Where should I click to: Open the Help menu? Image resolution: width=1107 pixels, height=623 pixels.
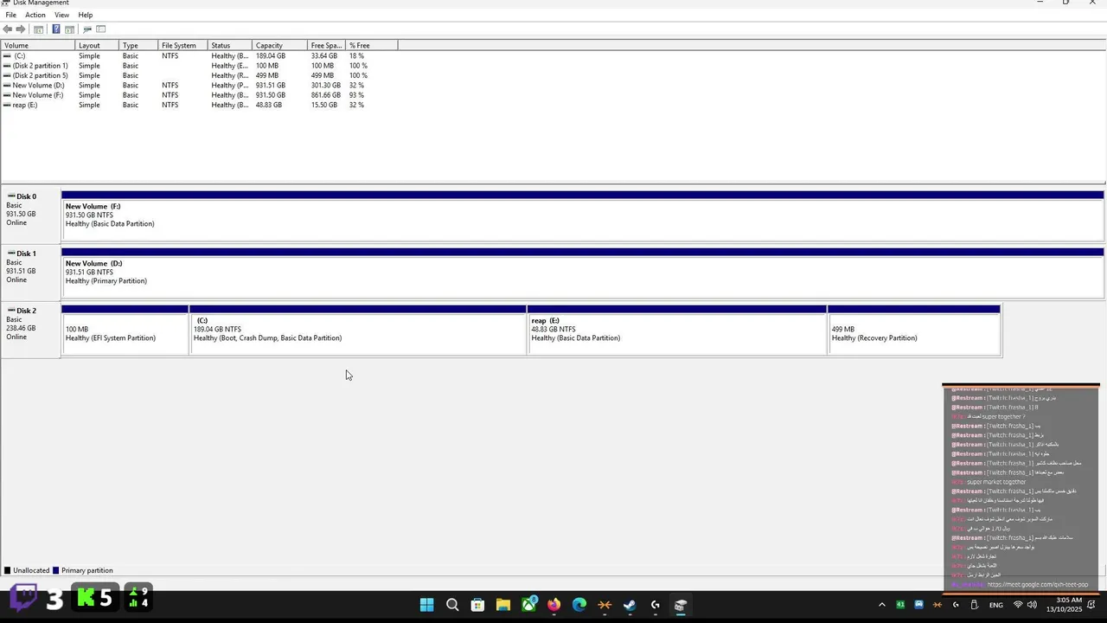86,15
